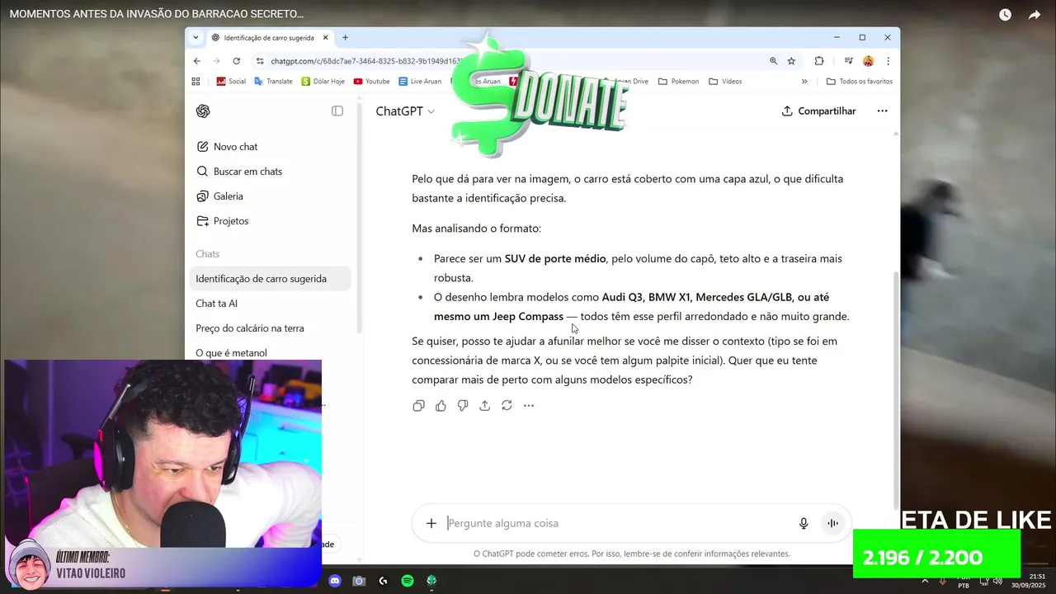Click the plus attach button in composer
The image size is (1056, 594).
pos(431,523)
